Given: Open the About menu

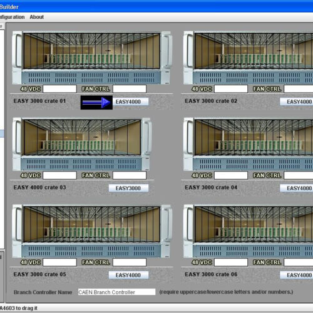Looking at the screenshot, I should click(x=37, y=17).
